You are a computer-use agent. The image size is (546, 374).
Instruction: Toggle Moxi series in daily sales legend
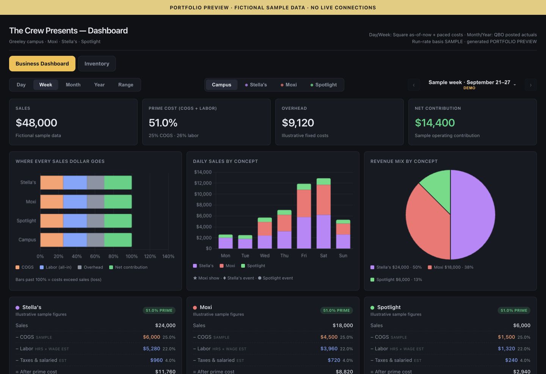[227, 266]
